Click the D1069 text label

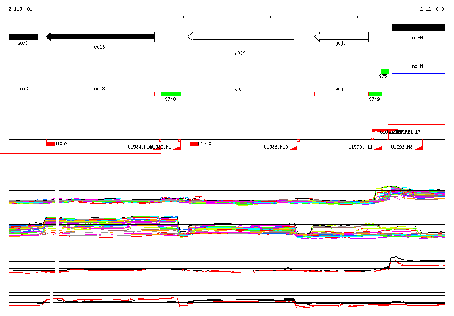coord(61,143)
